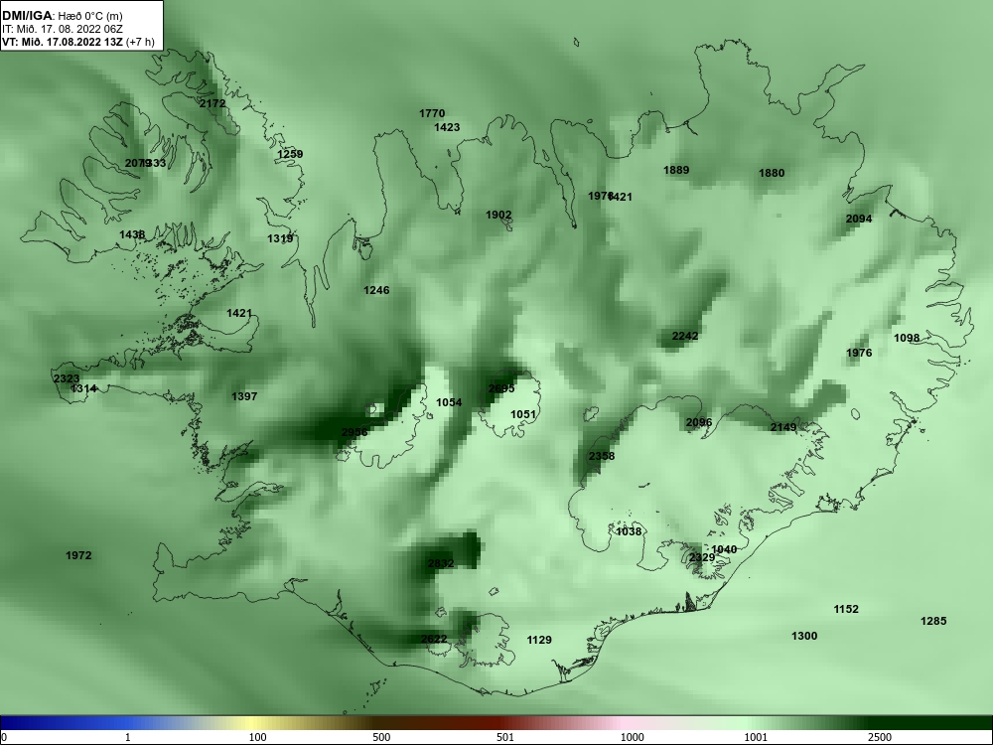Select the 2149 value
The image size is (993, 745).
tap(783, 427)
